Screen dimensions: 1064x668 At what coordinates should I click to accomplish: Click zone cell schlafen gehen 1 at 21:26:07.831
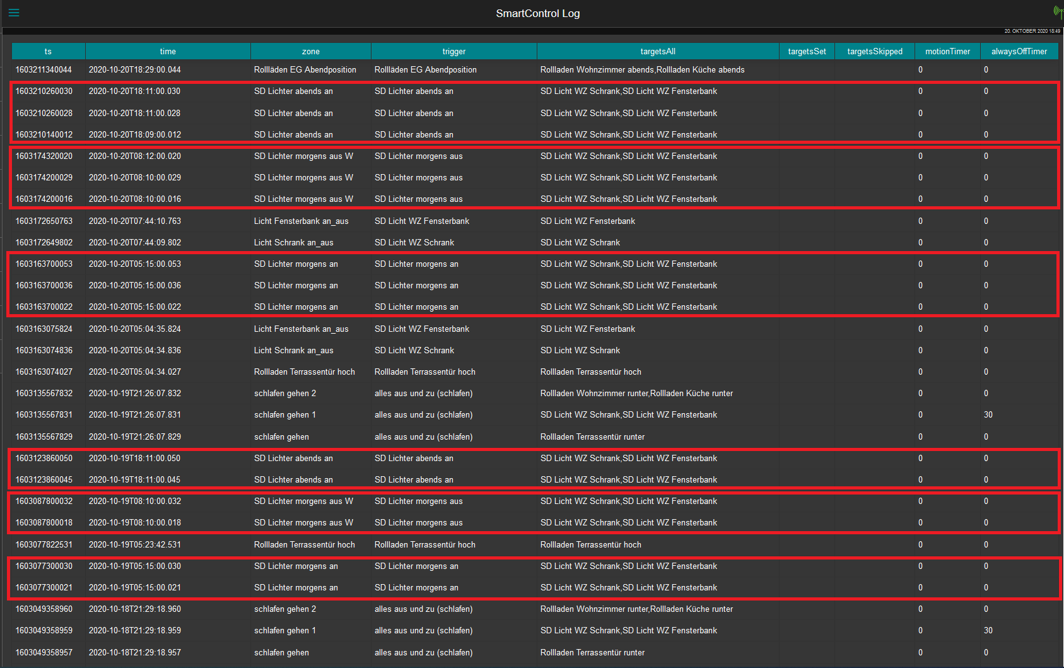pyautogui.click(x=284, y=414)
